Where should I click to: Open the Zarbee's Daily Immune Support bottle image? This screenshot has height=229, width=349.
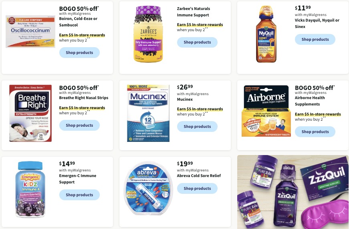tap(148, 34)
